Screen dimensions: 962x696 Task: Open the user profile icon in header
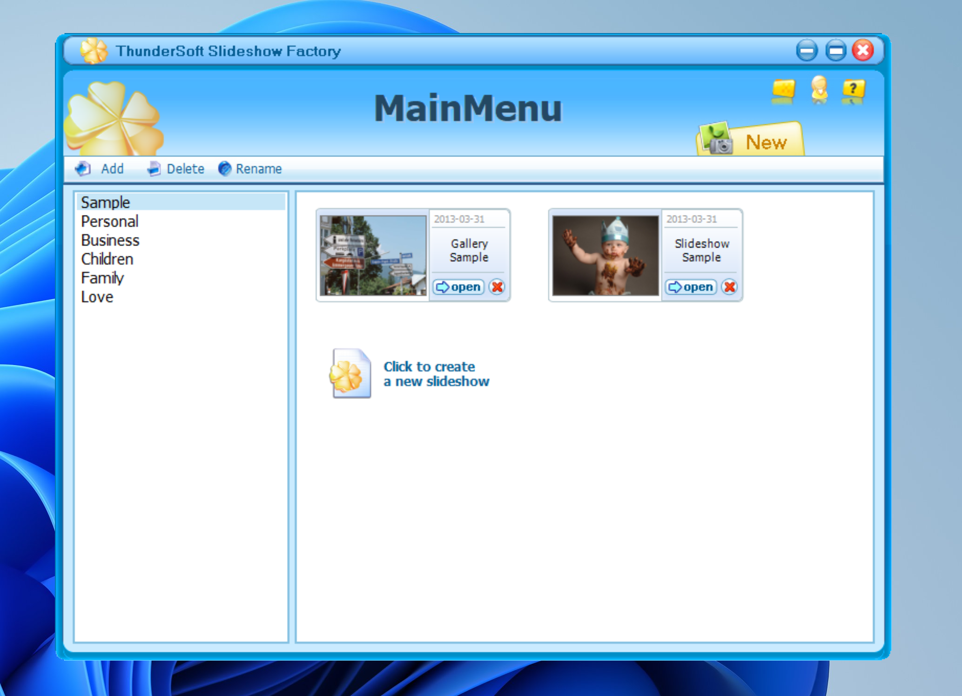click(819, 88)
